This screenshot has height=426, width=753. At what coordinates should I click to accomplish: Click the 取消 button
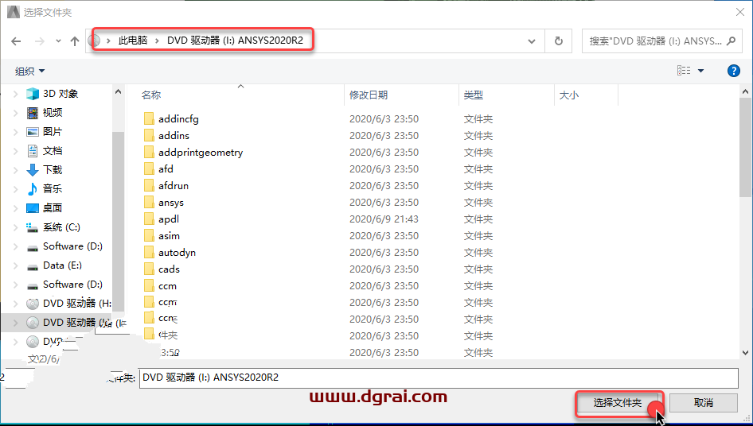click(704, 403)
